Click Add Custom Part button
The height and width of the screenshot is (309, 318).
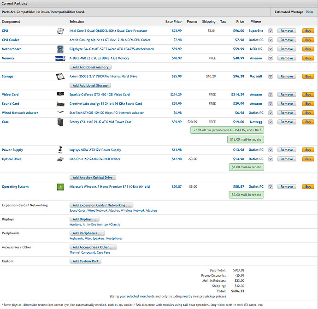click(85, 261)
